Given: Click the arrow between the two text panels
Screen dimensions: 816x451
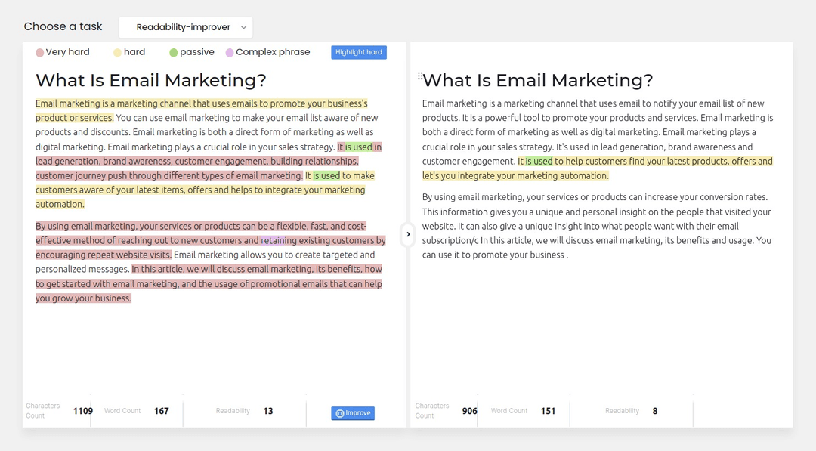Looking at the screenshot, I should 408,234.
